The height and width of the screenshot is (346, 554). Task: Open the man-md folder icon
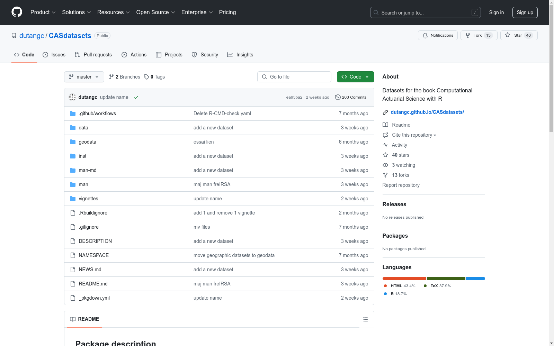pyautogui.click(x=73, y=170)
